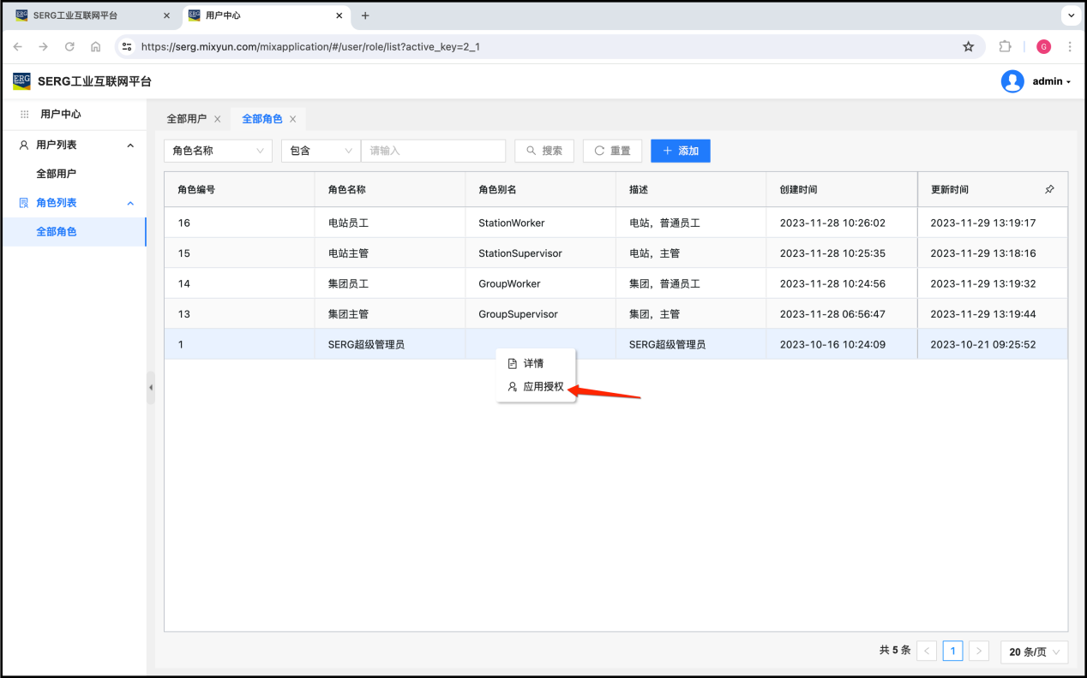Reload the page using the browser refresh icon
This screenshot has width=1087, height=678.
pos(69,47)
